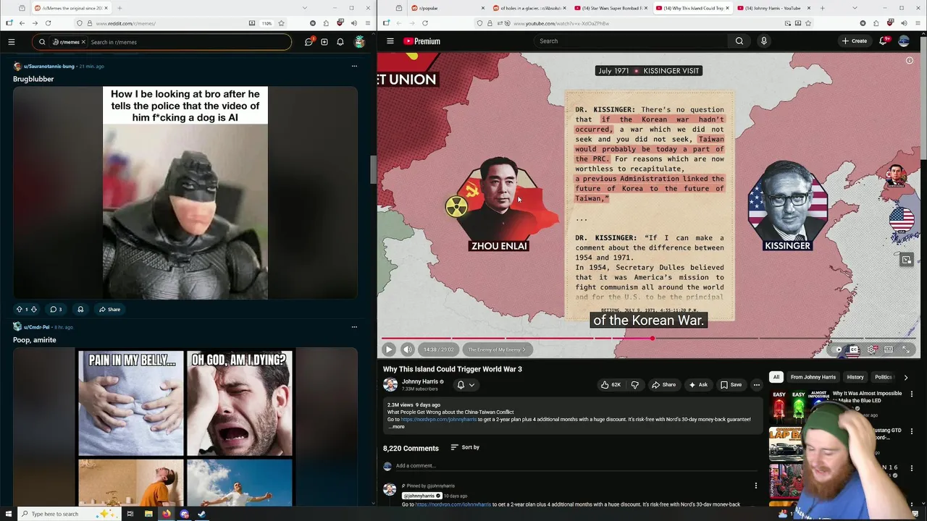Open new tab in Reddit browser window
Image resolution: width=927 pixels, height=521 pixels.
pyautogui.click(x=119, y=8)
